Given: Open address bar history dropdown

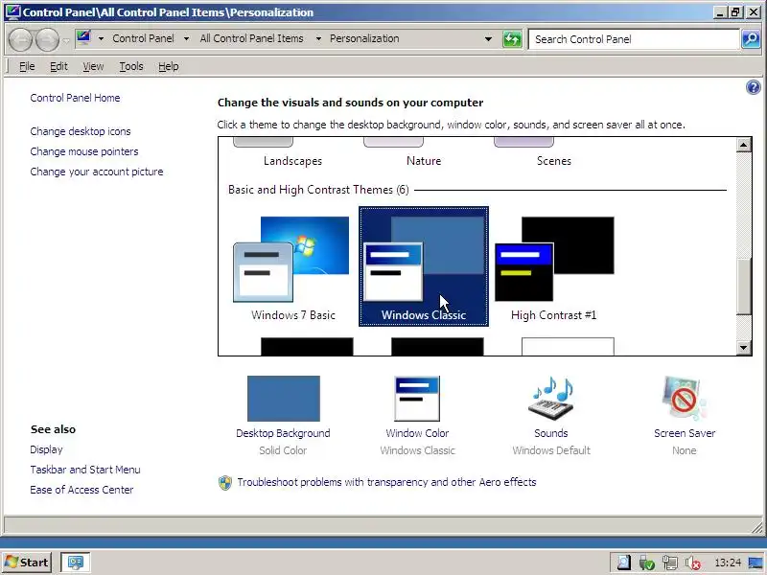Looking at the screenshot, I should tap(488, 39).
